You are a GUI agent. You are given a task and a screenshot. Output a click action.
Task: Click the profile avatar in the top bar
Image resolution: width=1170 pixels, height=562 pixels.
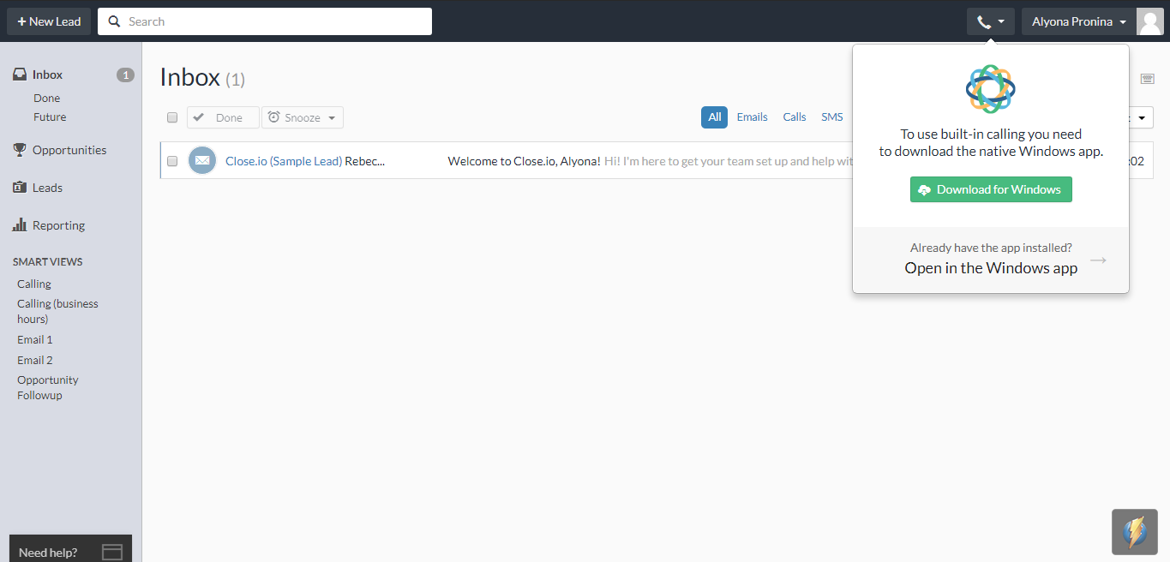(x=1149, y=21)
